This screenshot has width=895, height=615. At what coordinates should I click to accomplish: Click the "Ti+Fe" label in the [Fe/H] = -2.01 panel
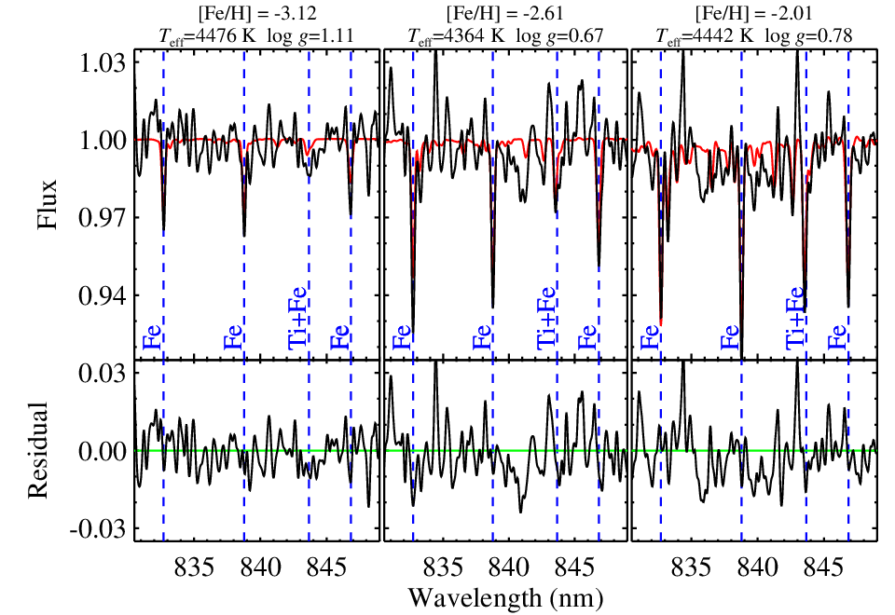(794, 318)
